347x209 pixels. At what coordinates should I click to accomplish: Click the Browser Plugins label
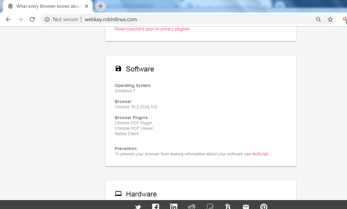coord(131,118)
